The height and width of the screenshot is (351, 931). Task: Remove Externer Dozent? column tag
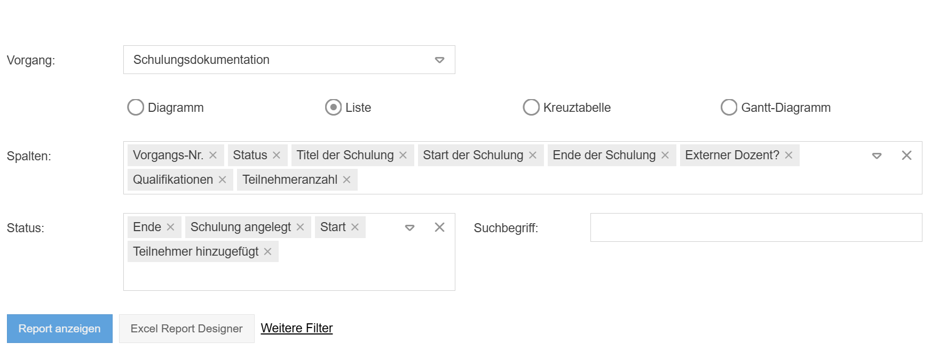pyautogui.click(x=788, y=155)
